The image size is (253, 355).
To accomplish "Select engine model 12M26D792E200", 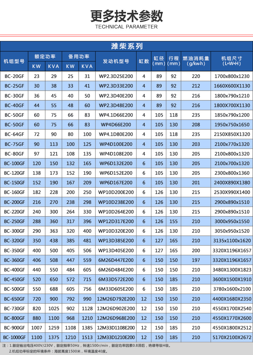I will (x=116, y=299).
